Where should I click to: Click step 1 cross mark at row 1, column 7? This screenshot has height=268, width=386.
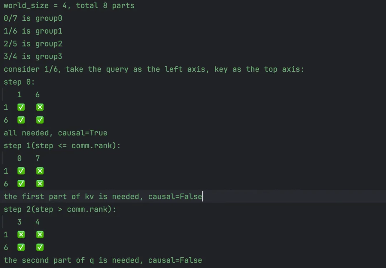pyautogui.click(x=40, y=171)
